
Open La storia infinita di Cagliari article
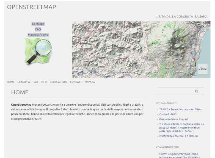pyautogui.click(x=182, y=128)
